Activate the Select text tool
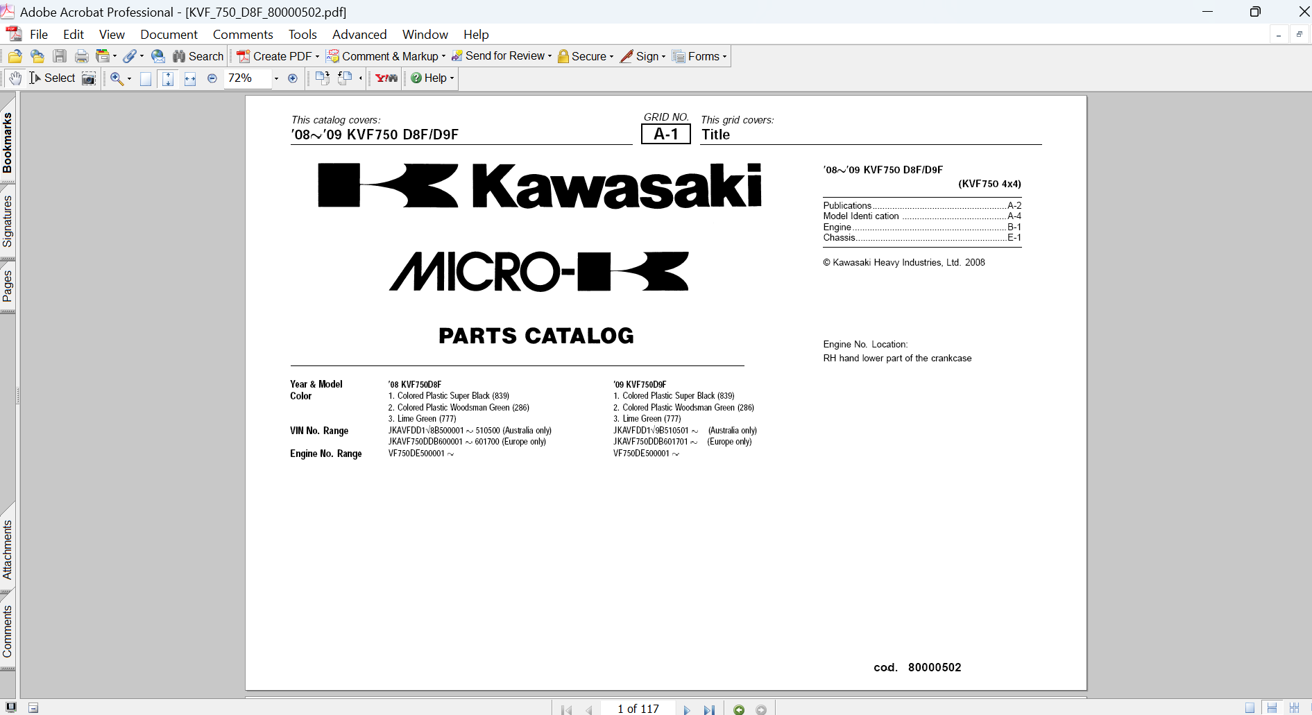 [x=52, y=78]
